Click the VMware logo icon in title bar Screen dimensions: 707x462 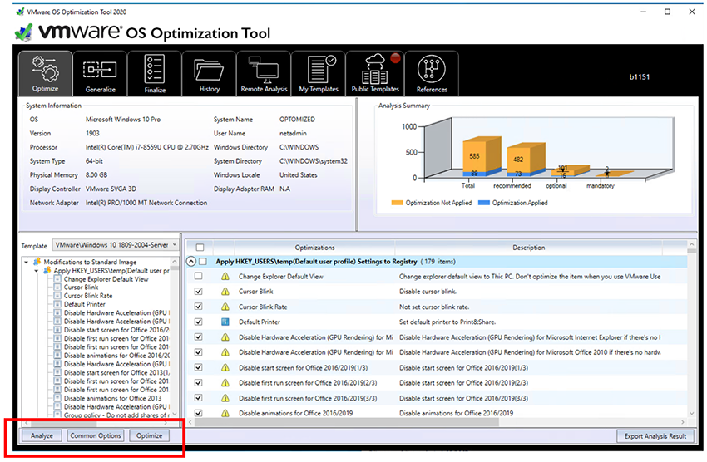(19, 12)
